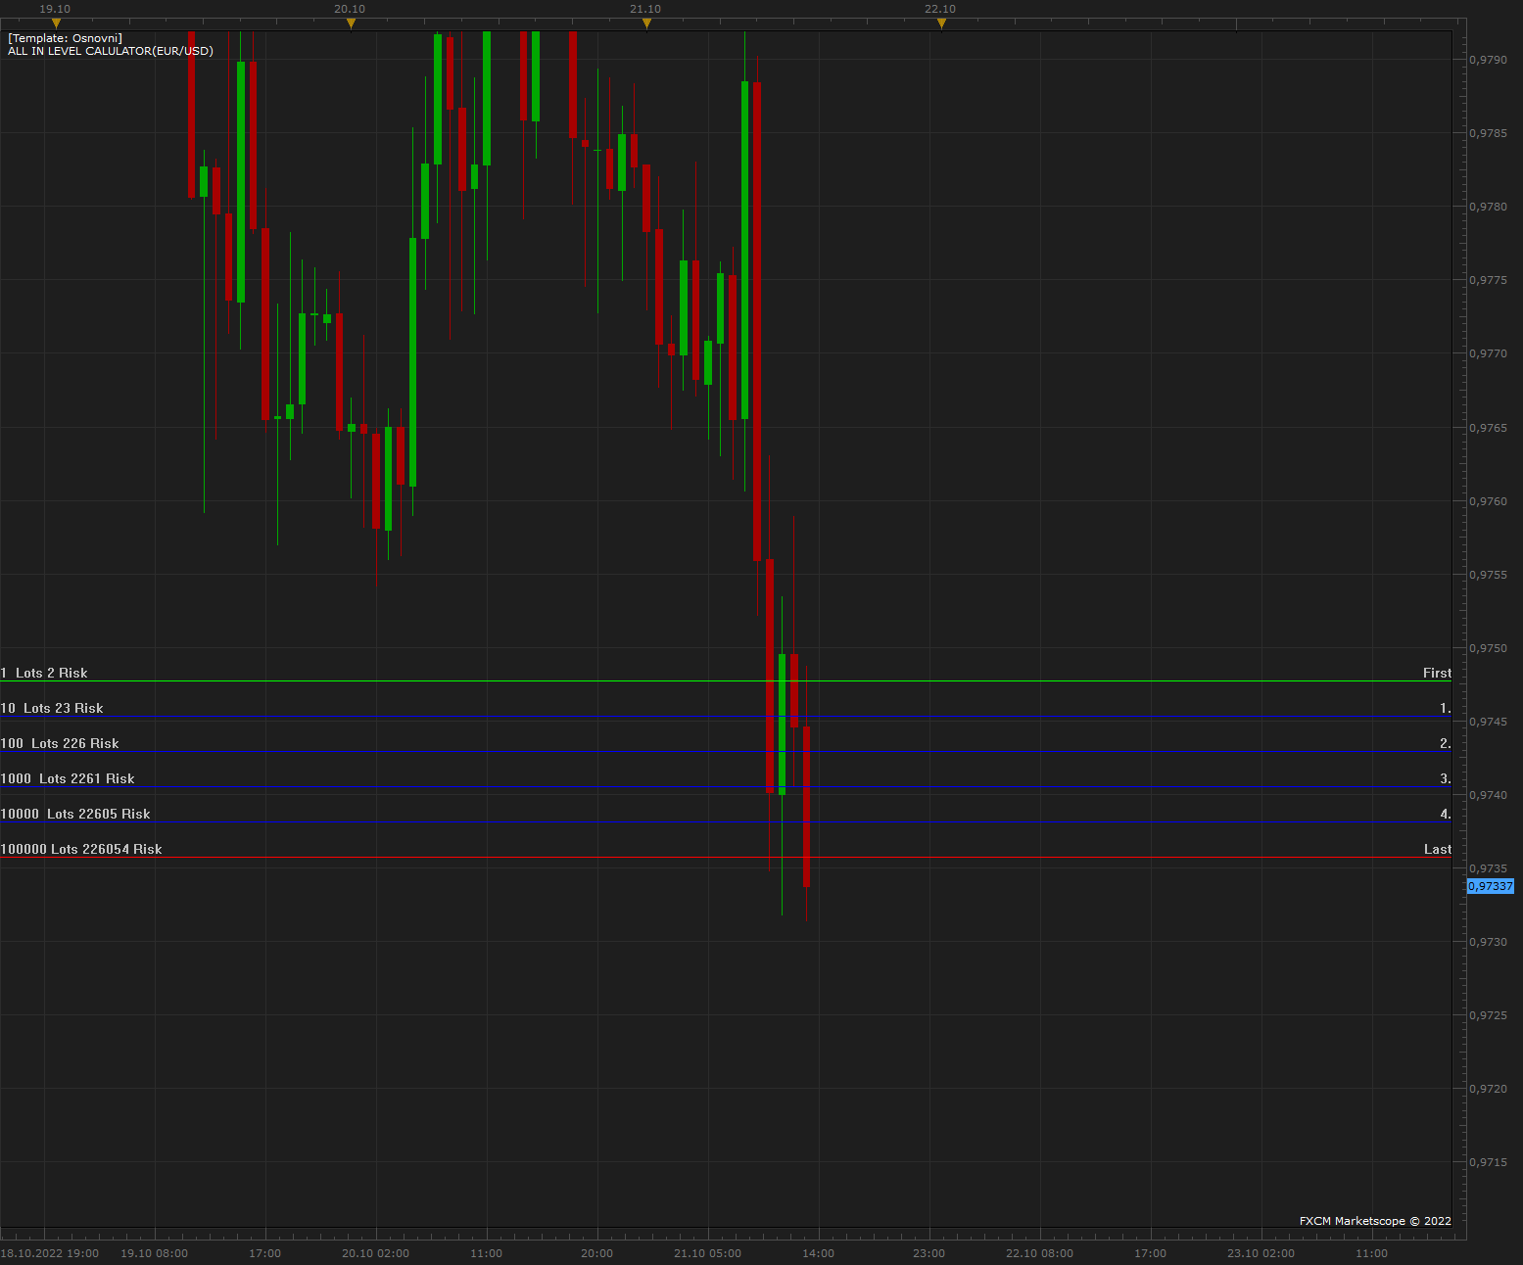This screenshot has height=1265, width=1523.
Task: Click the '2.' level label
Action: coord(1446,743)
